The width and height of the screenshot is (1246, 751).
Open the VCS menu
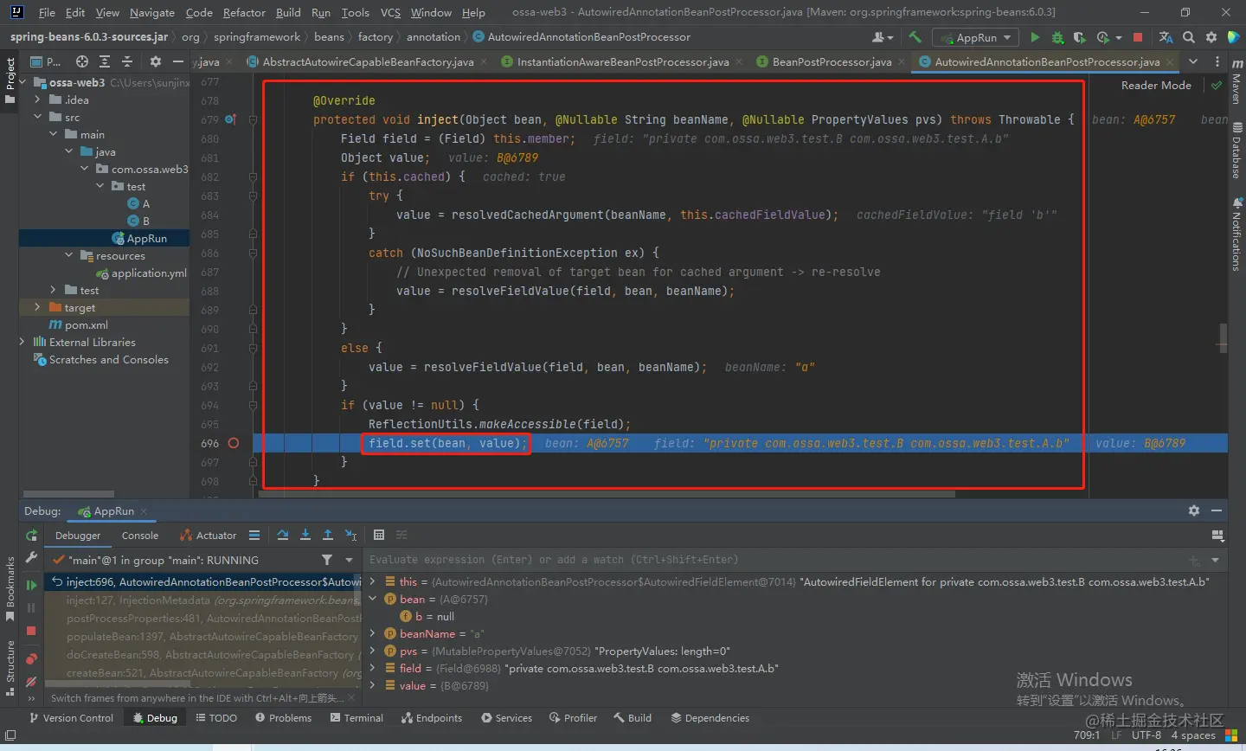tap(390, 12)
